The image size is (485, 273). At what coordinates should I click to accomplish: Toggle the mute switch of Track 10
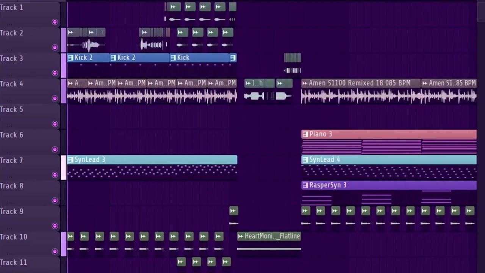(x=55, y=251)
